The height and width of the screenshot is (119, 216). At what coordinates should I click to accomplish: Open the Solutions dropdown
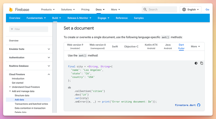click(68, 10)
